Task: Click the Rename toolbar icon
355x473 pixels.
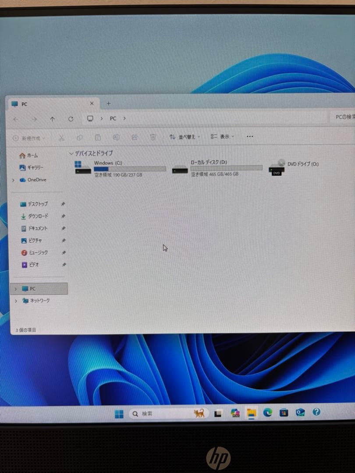Action: (x=116, y=137)
